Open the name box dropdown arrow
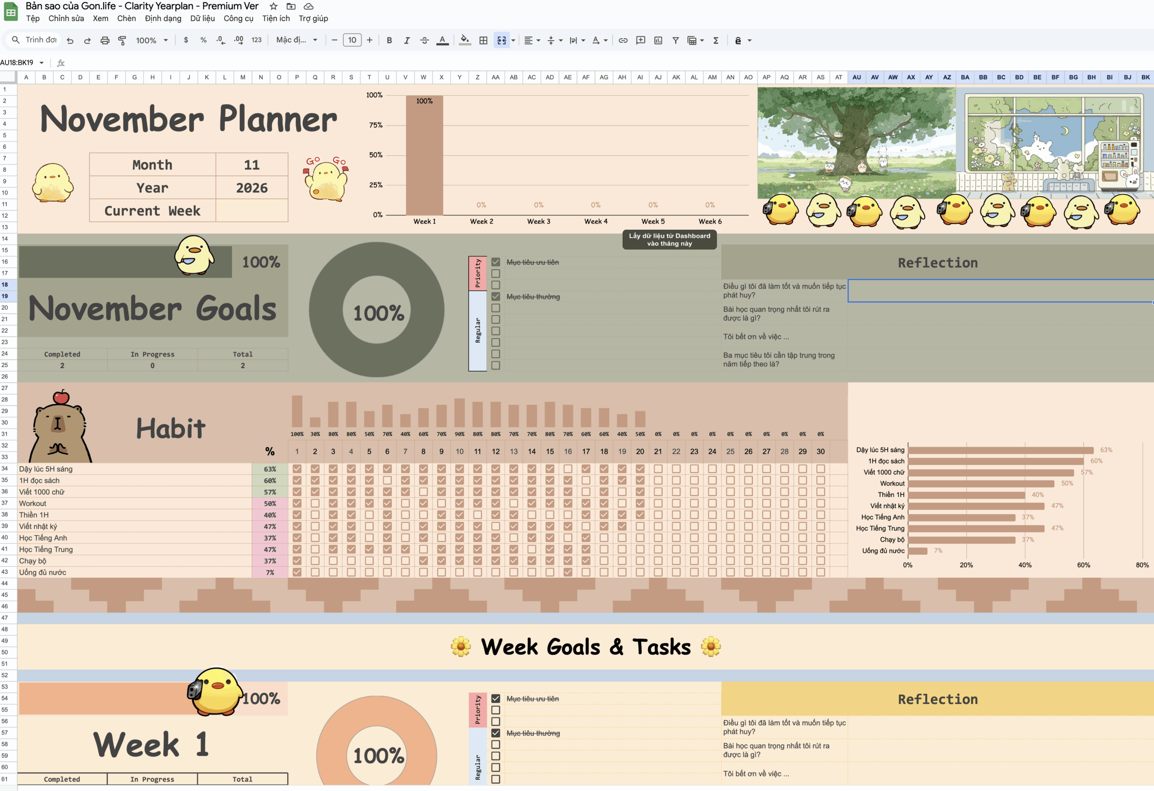The image size is (1154, 791). pos(42,63)
